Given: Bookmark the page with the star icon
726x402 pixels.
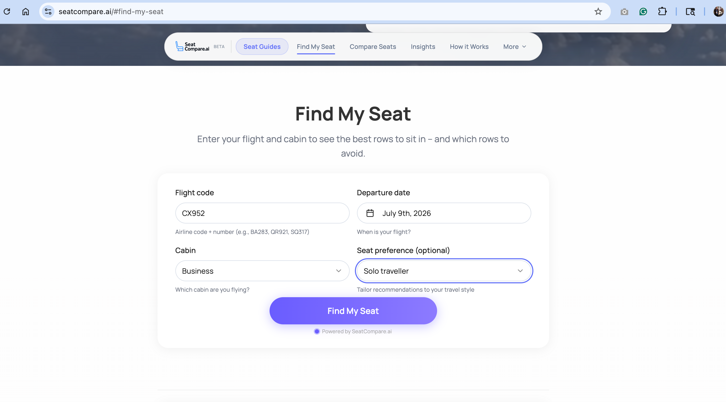Looking at the screenshot, I should click(x=598, y=12).
